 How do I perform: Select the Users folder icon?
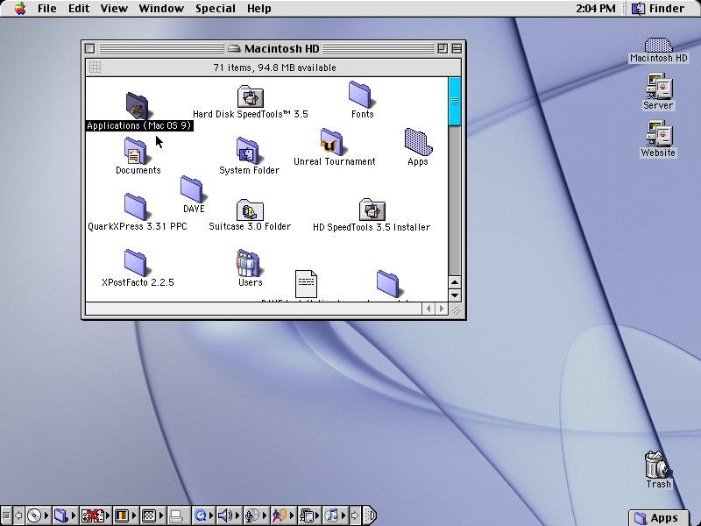click(x=250, y=262)
